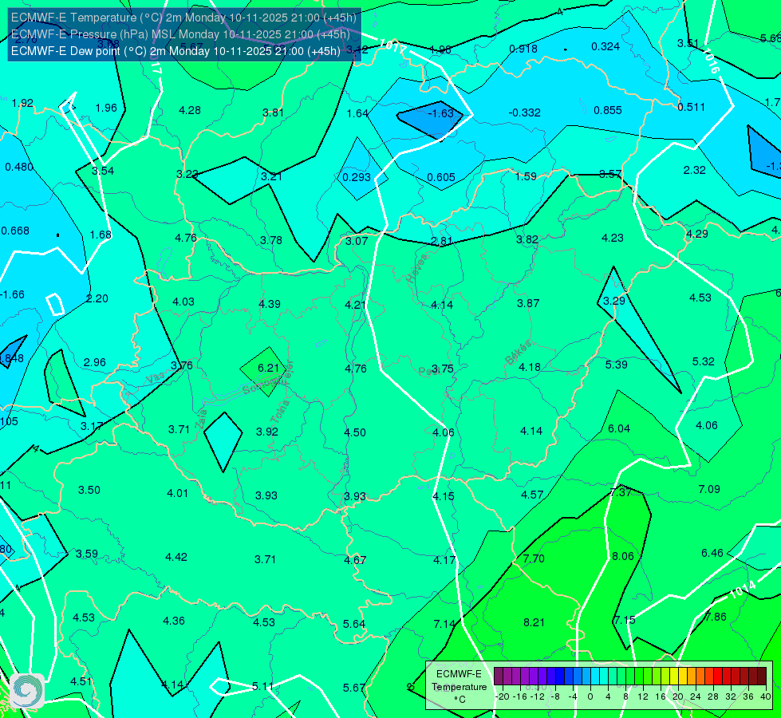This screenshot has width=781, height=718.
Task: Select the ECMWF-E Dew point 2m layer label
Action: (176, 51)
